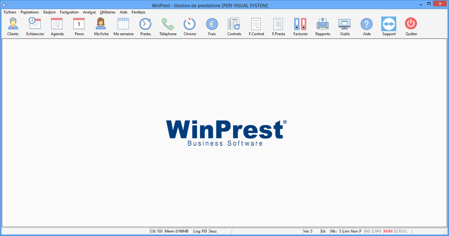The image size is (449, 236).
Task: Click the 'Ver: 5' status entry
Action: tap(311, 231)
